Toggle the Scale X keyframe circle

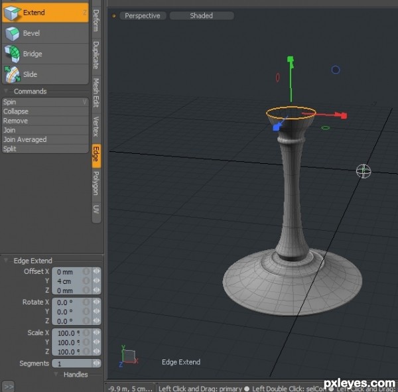(x=86, y=332)
